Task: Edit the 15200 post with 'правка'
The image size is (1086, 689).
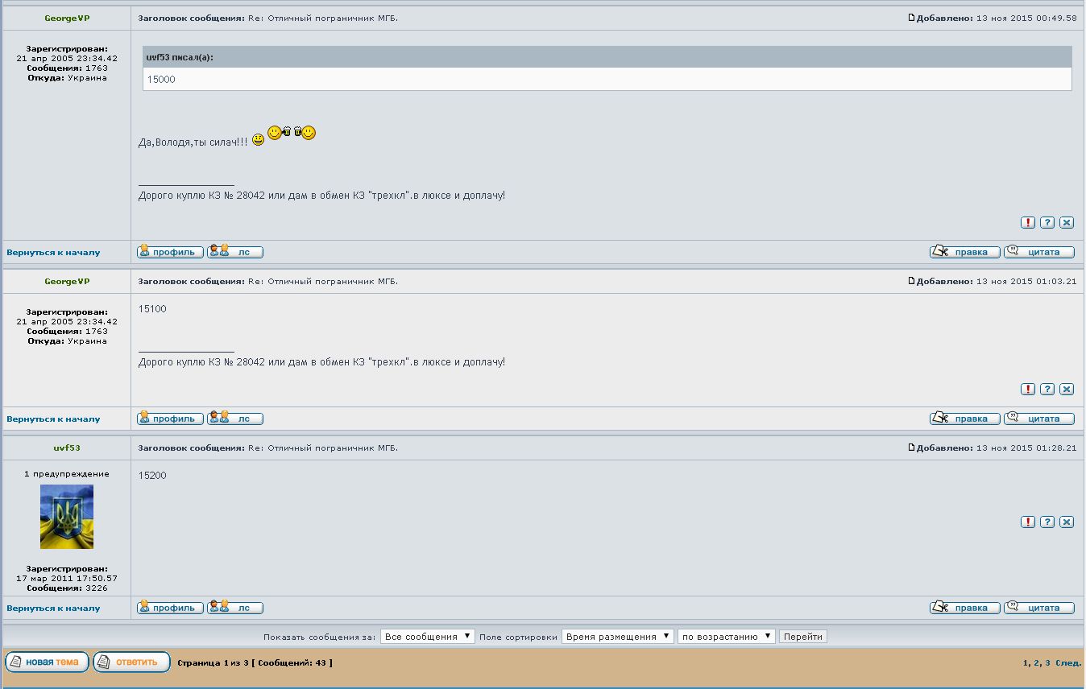Action: (x=964, y=608)
